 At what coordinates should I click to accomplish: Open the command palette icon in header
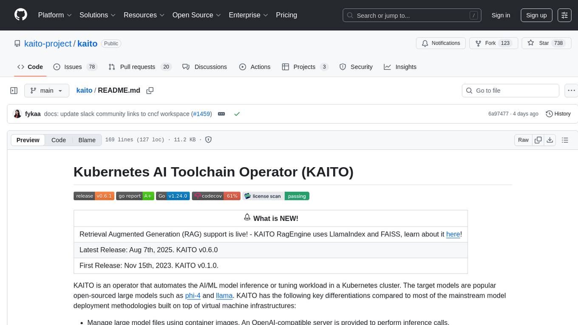point(565,15)
